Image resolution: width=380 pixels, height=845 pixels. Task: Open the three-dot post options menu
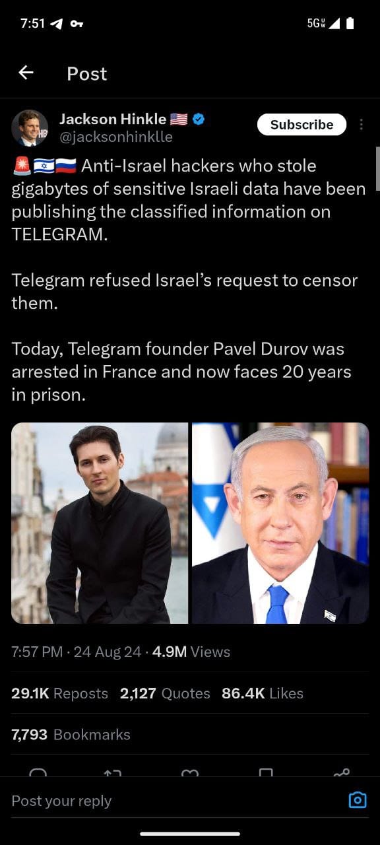tap(361, 125)
